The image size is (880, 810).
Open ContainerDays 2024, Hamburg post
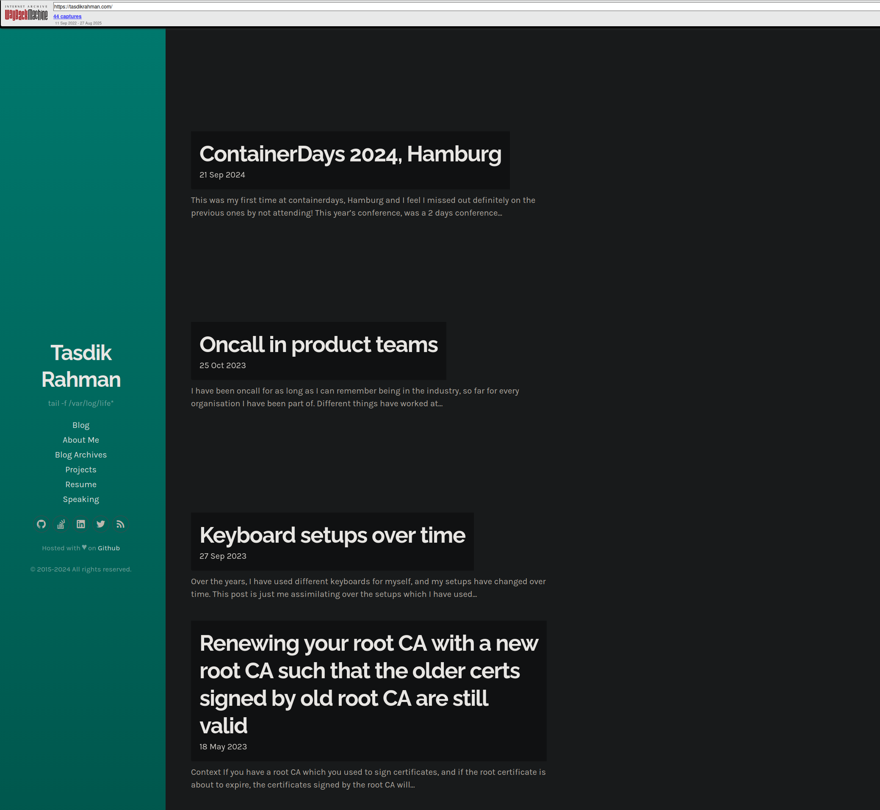click(350, 154)
